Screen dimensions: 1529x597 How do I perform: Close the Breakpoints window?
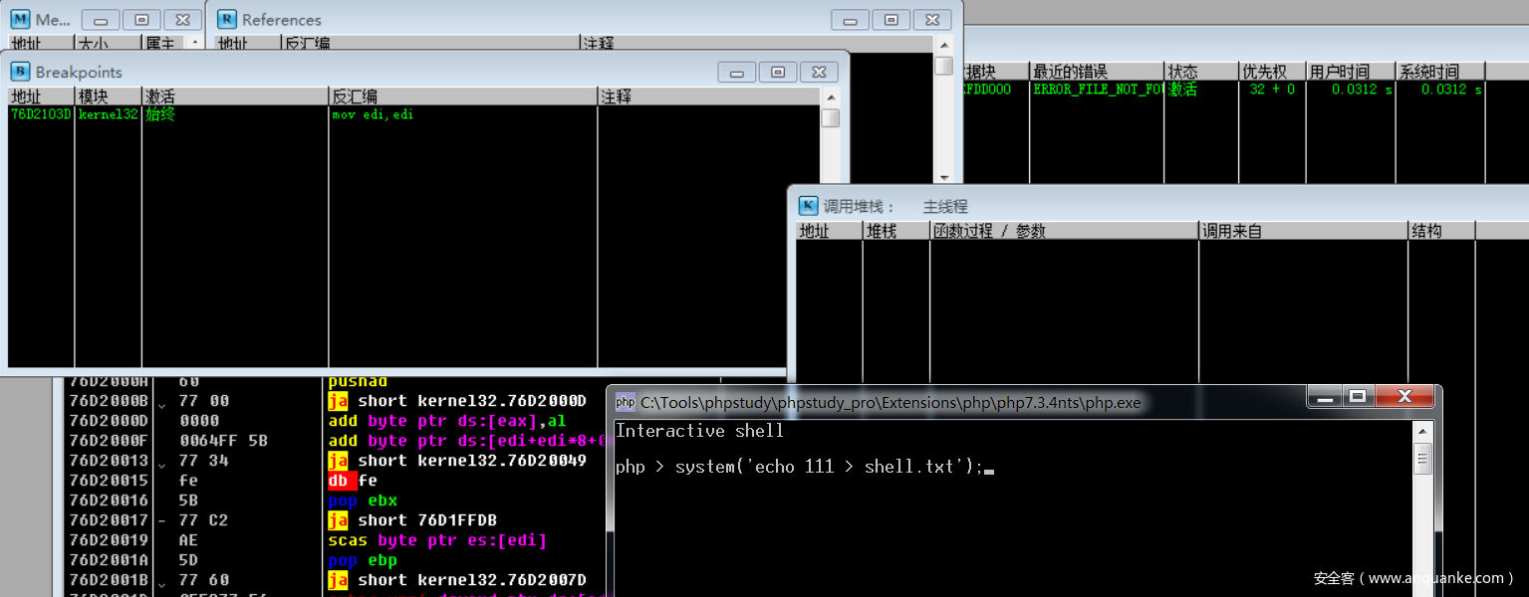click(818, 72)
